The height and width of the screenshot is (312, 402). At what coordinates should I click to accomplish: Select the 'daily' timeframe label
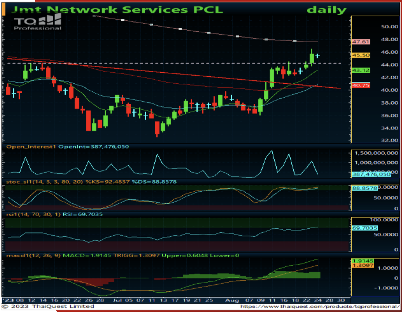(x=326, y=10)
